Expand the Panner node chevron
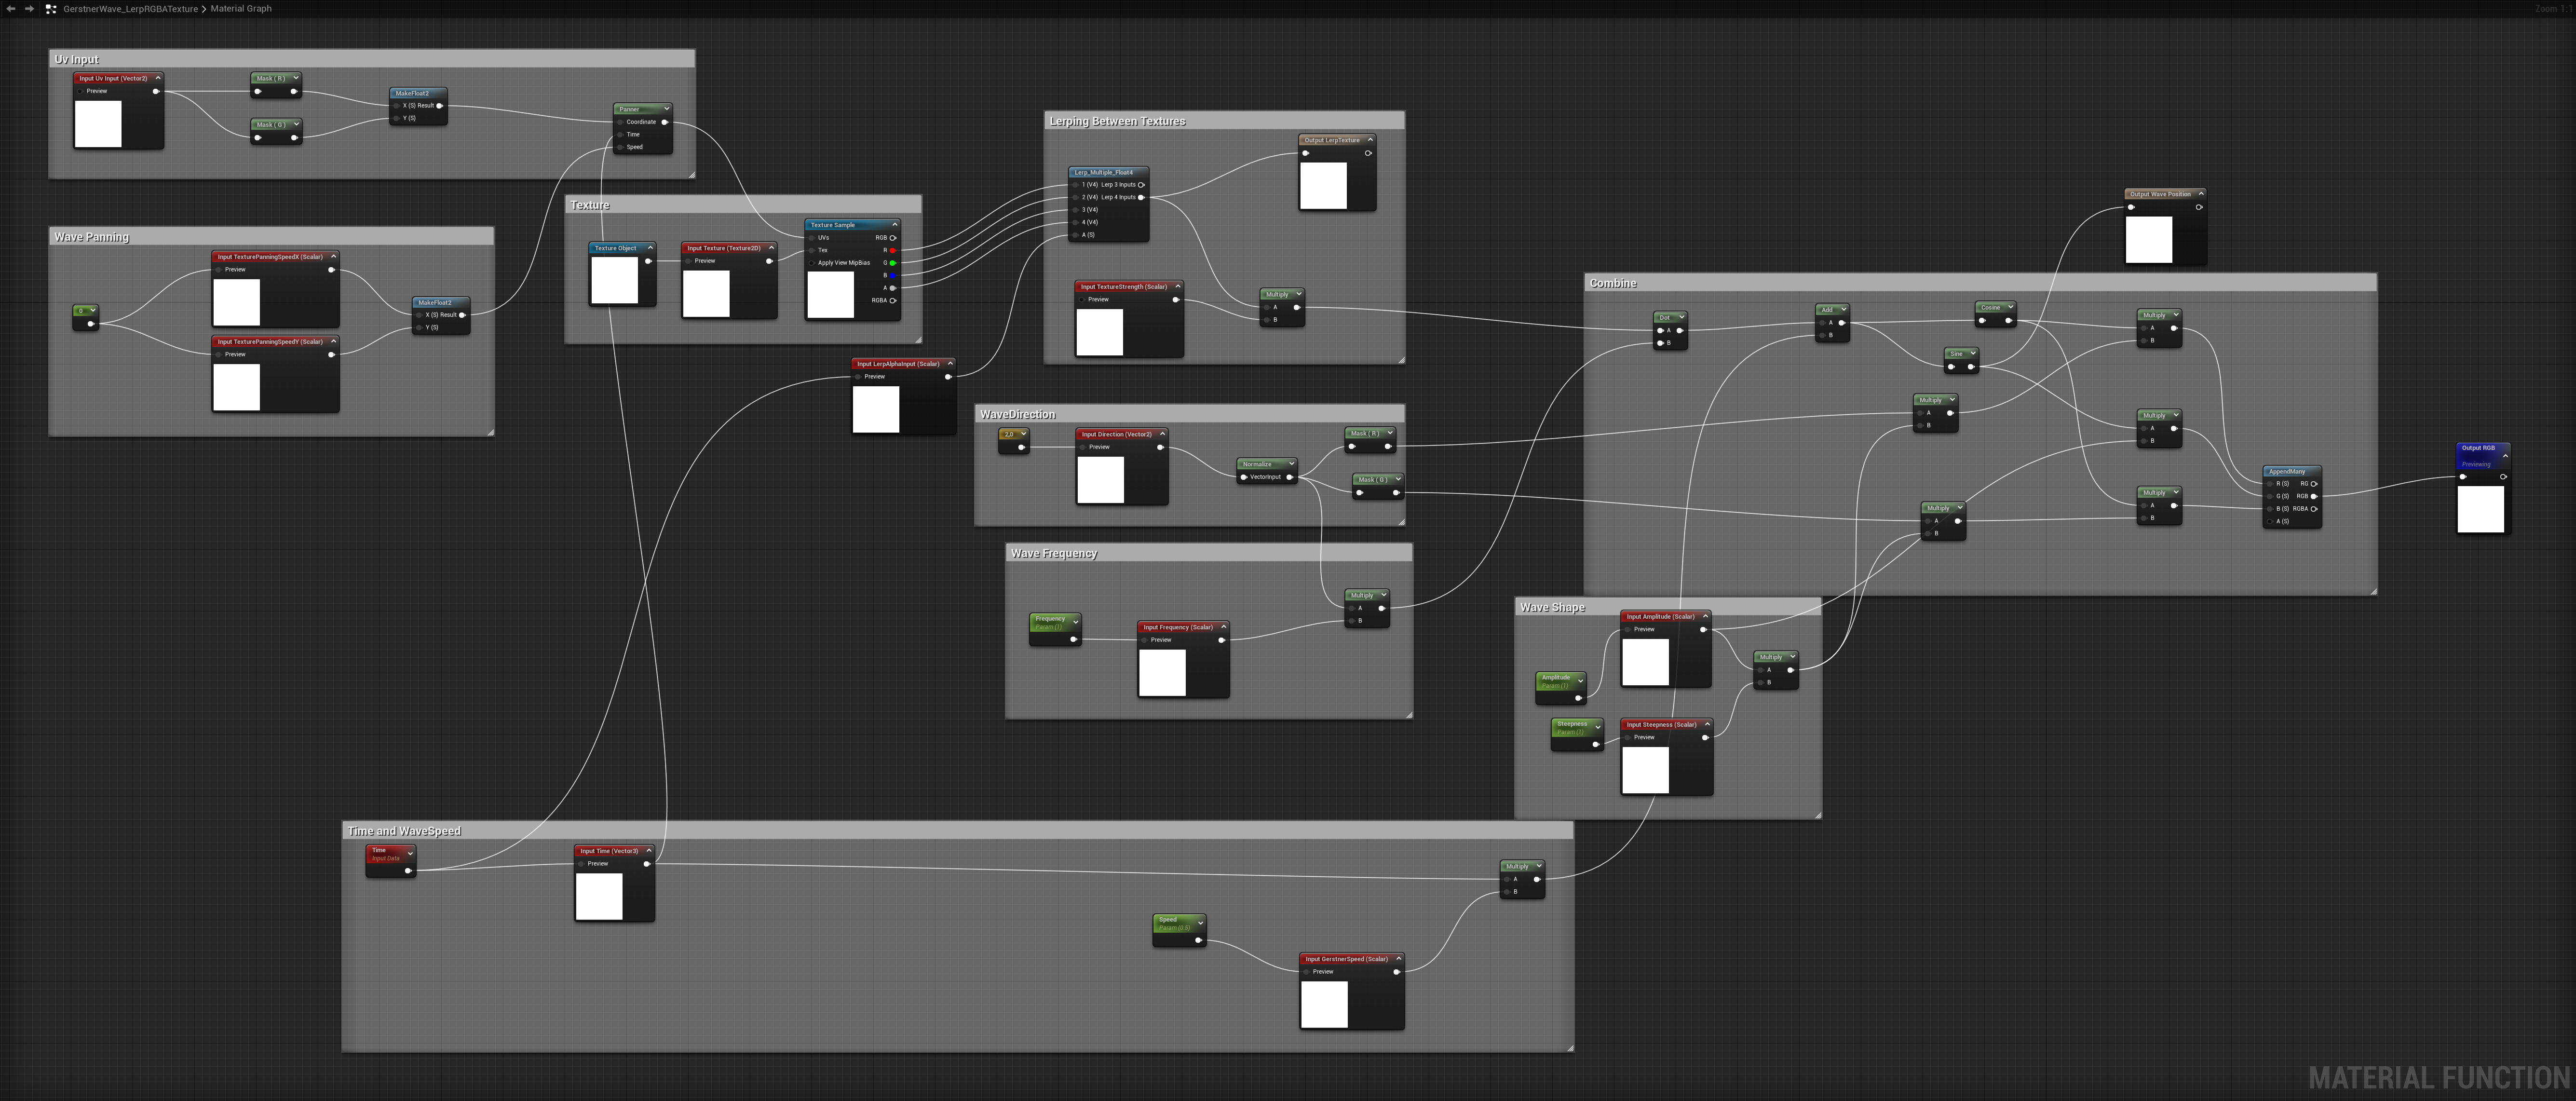 [x=666, y=109]
